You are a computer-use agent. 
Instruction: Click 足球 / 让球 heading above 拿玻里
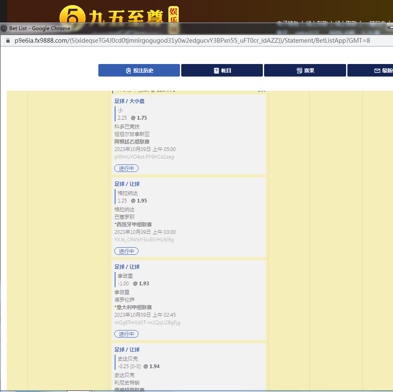[127, 267]
